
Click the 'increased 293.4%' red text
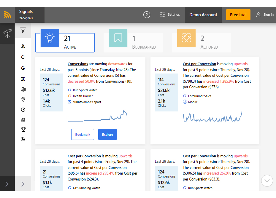coord(100,173)
